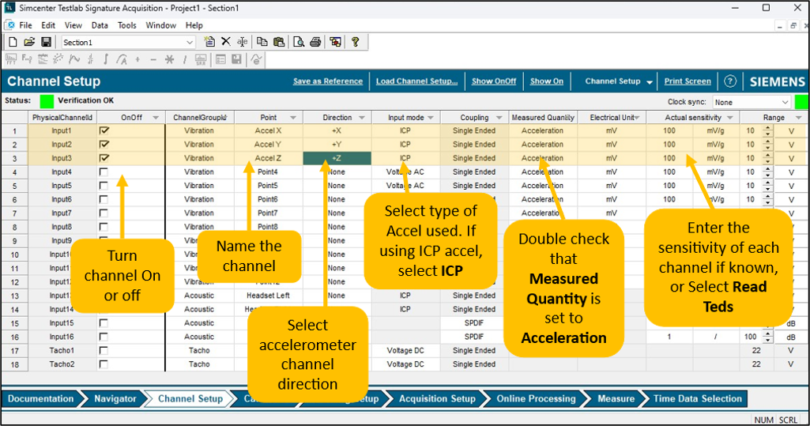Switch to the Online Processing tab

click(x=536, y=398)
